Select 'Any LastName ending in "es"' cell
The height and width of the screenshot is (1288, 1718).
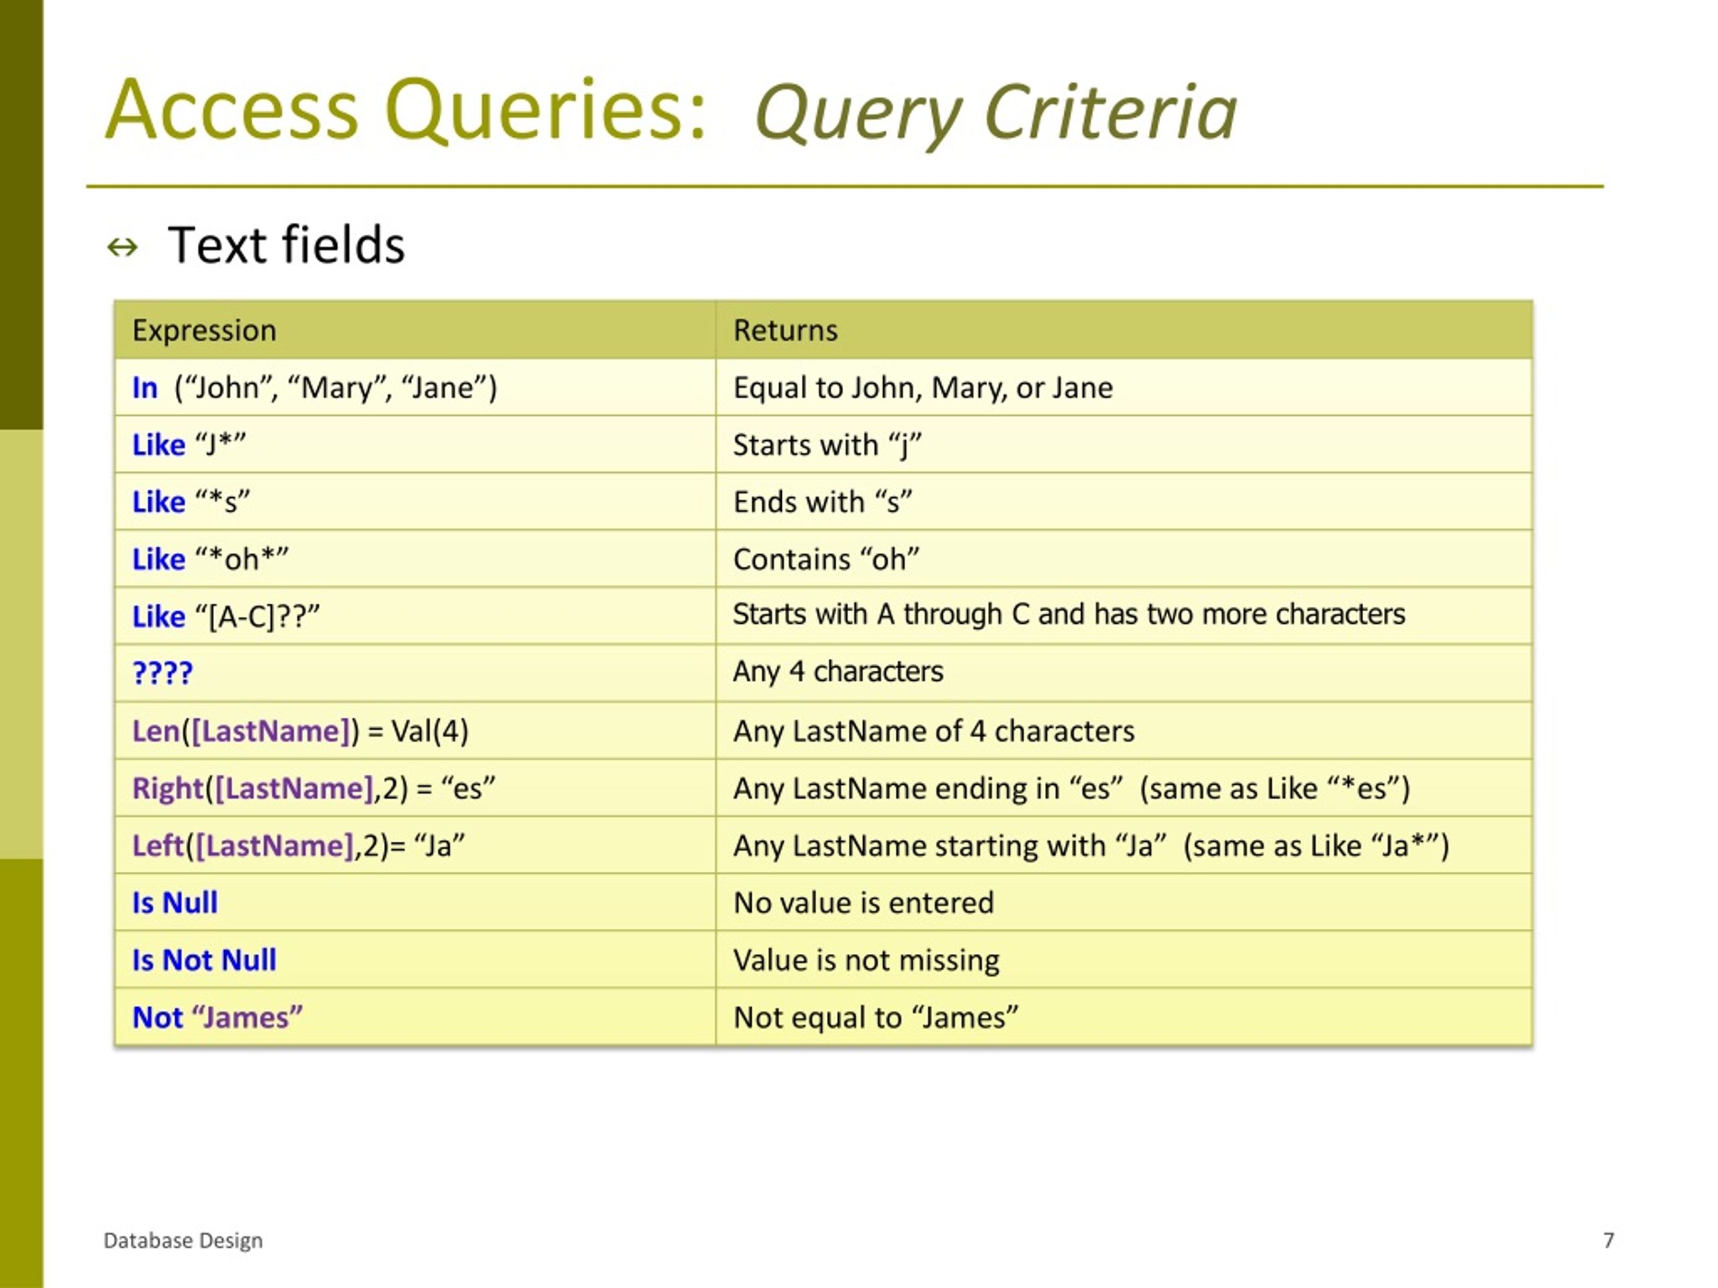tap(1124, 788)
